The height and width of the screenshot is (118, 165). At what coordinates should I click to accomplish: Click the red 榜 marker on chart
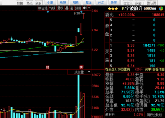(81, 67)
